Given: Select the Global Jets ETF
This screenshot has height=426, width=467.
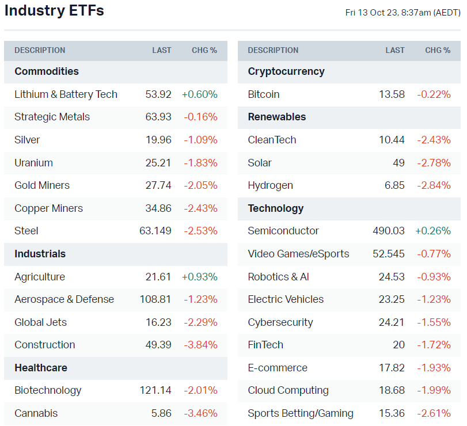Looking at the screenshot, I should 40,322.
